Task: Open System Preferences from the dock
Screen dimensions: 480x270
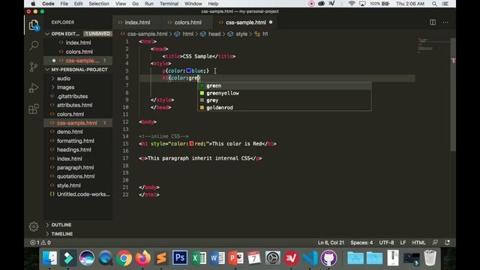Action: click(272, 258)
